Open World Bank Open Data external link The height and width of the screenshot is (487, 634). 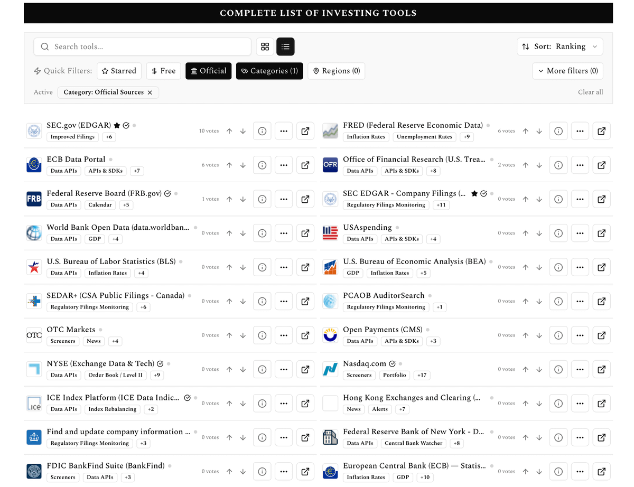(305, 233)
